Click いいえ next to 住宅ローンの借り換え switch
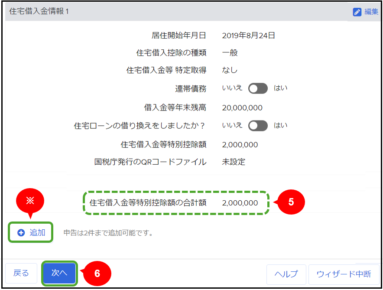Viewport: 383px width, 290px height. click(232, 125)
